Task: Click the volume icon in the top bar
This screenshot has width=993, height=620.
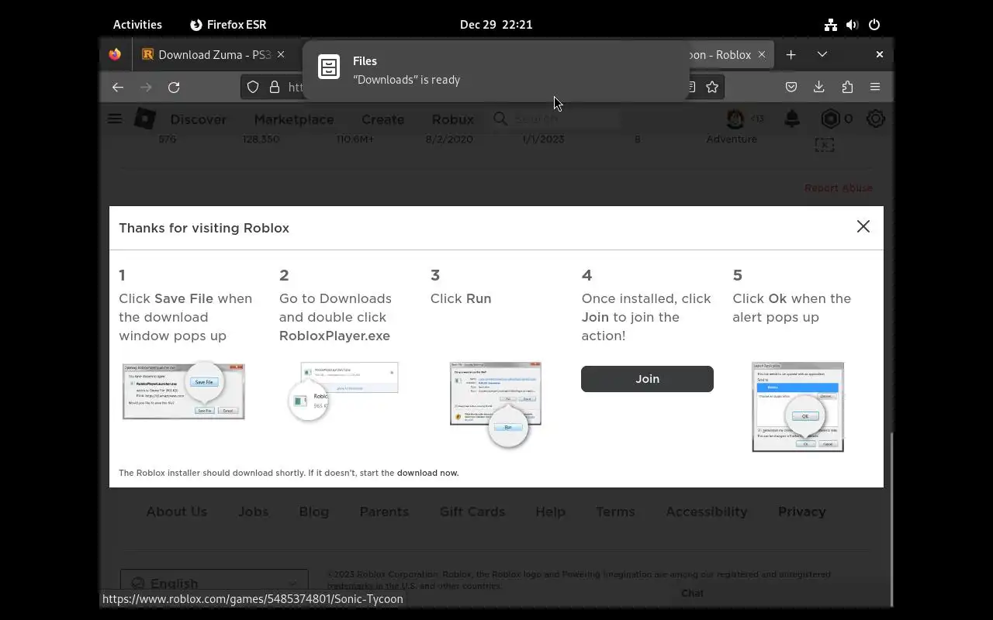Action: click(x=853, y=24)
